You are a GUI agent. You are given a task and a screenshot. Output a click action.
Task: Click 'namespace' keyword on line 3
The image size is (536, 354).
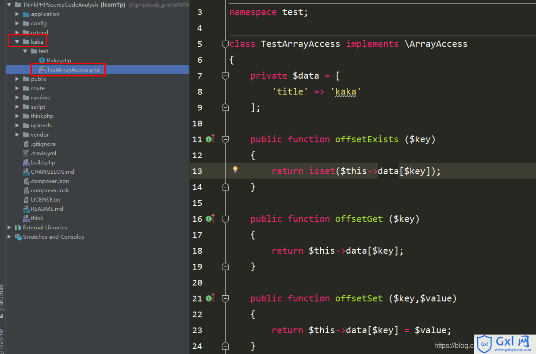click(253, 12)
